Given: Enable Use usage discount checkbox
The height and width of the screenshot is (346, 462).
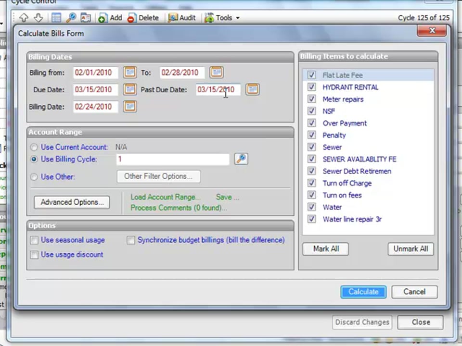Looking at the screenshot, I should coord(34,255).
